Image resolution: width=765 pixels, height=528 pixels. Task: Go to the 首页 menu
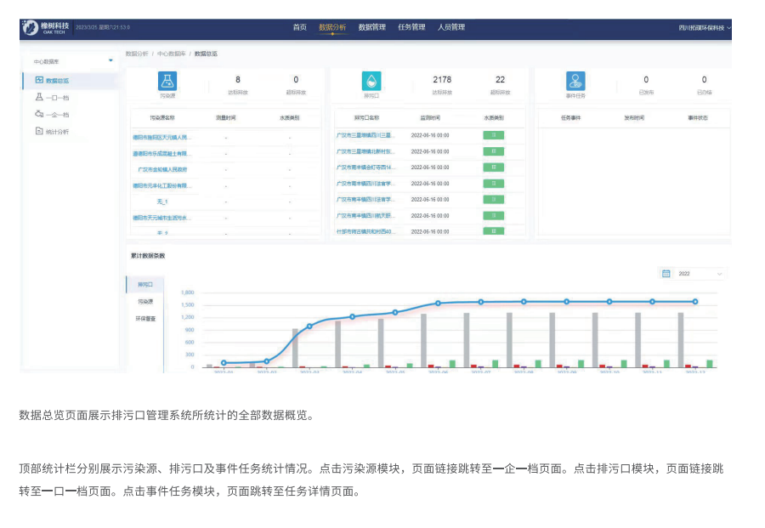click(299, 27)
